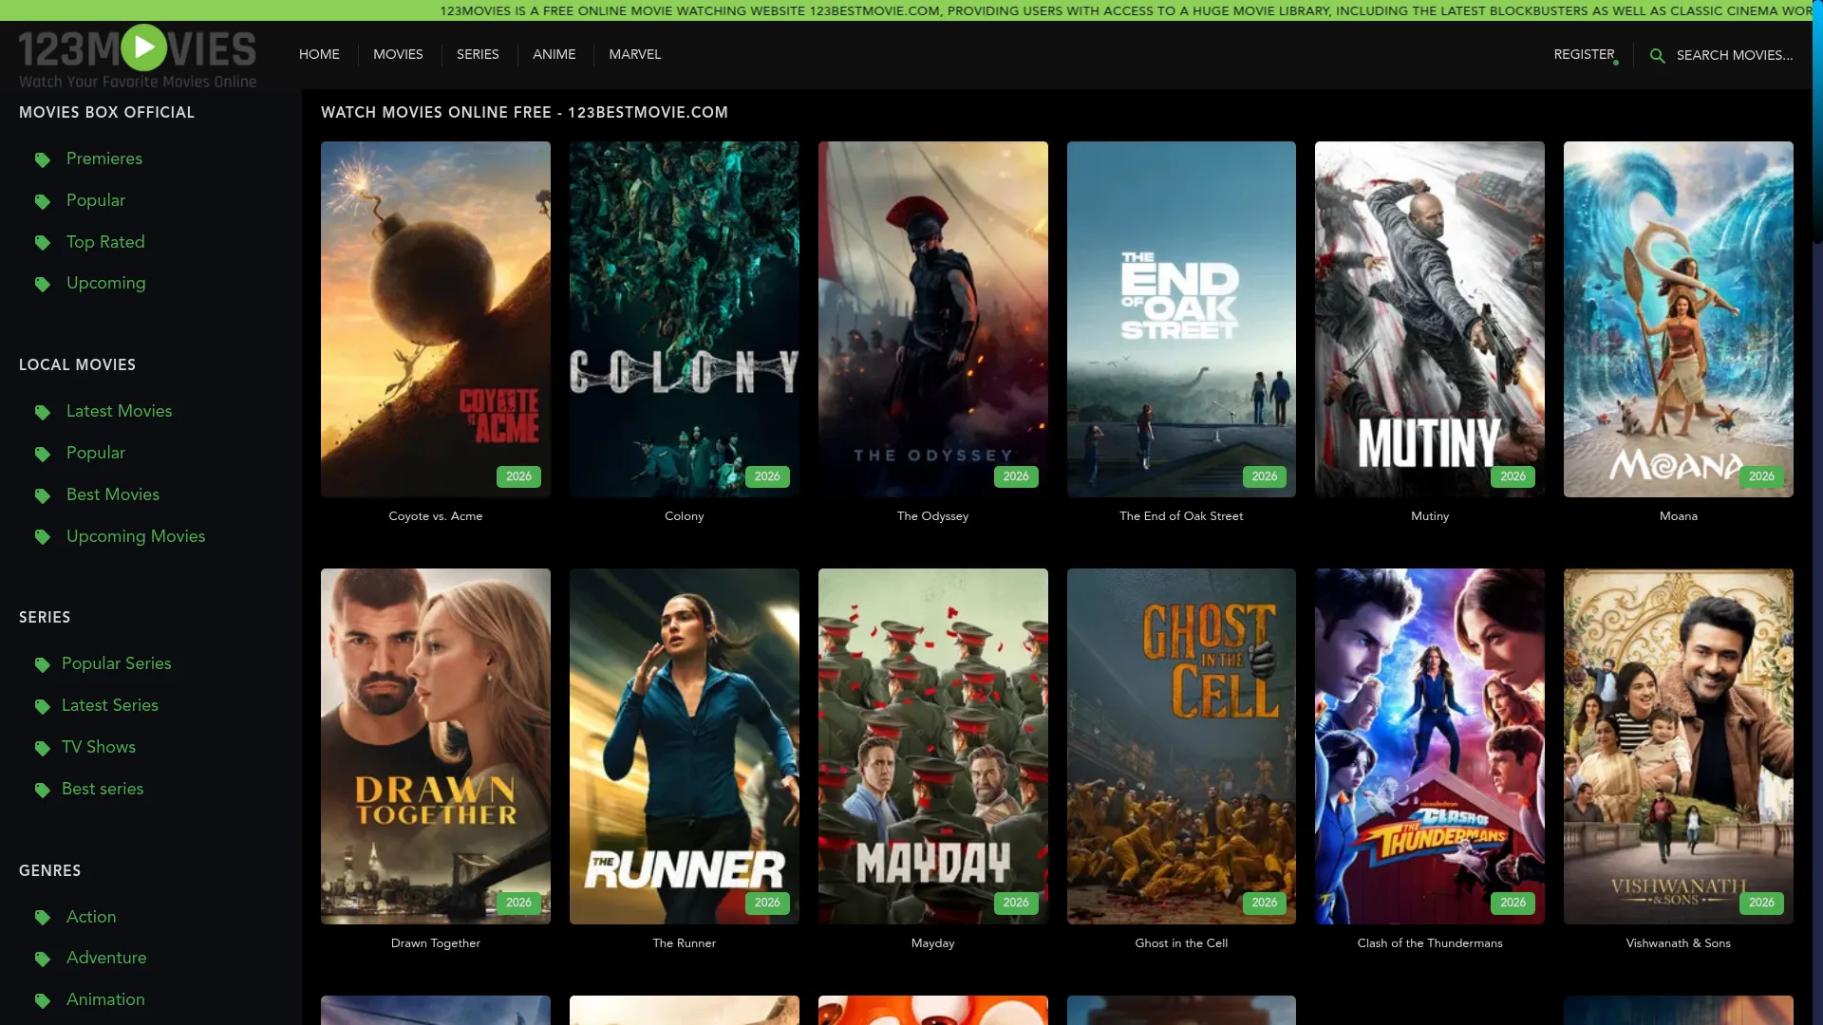Click the tag icon beside Adventure

coord(43,959)
